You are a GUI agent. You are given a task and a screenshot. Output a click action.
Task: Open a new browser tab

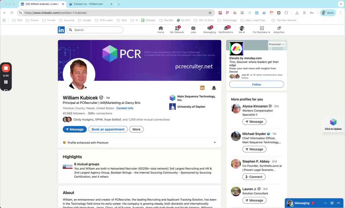118,4
